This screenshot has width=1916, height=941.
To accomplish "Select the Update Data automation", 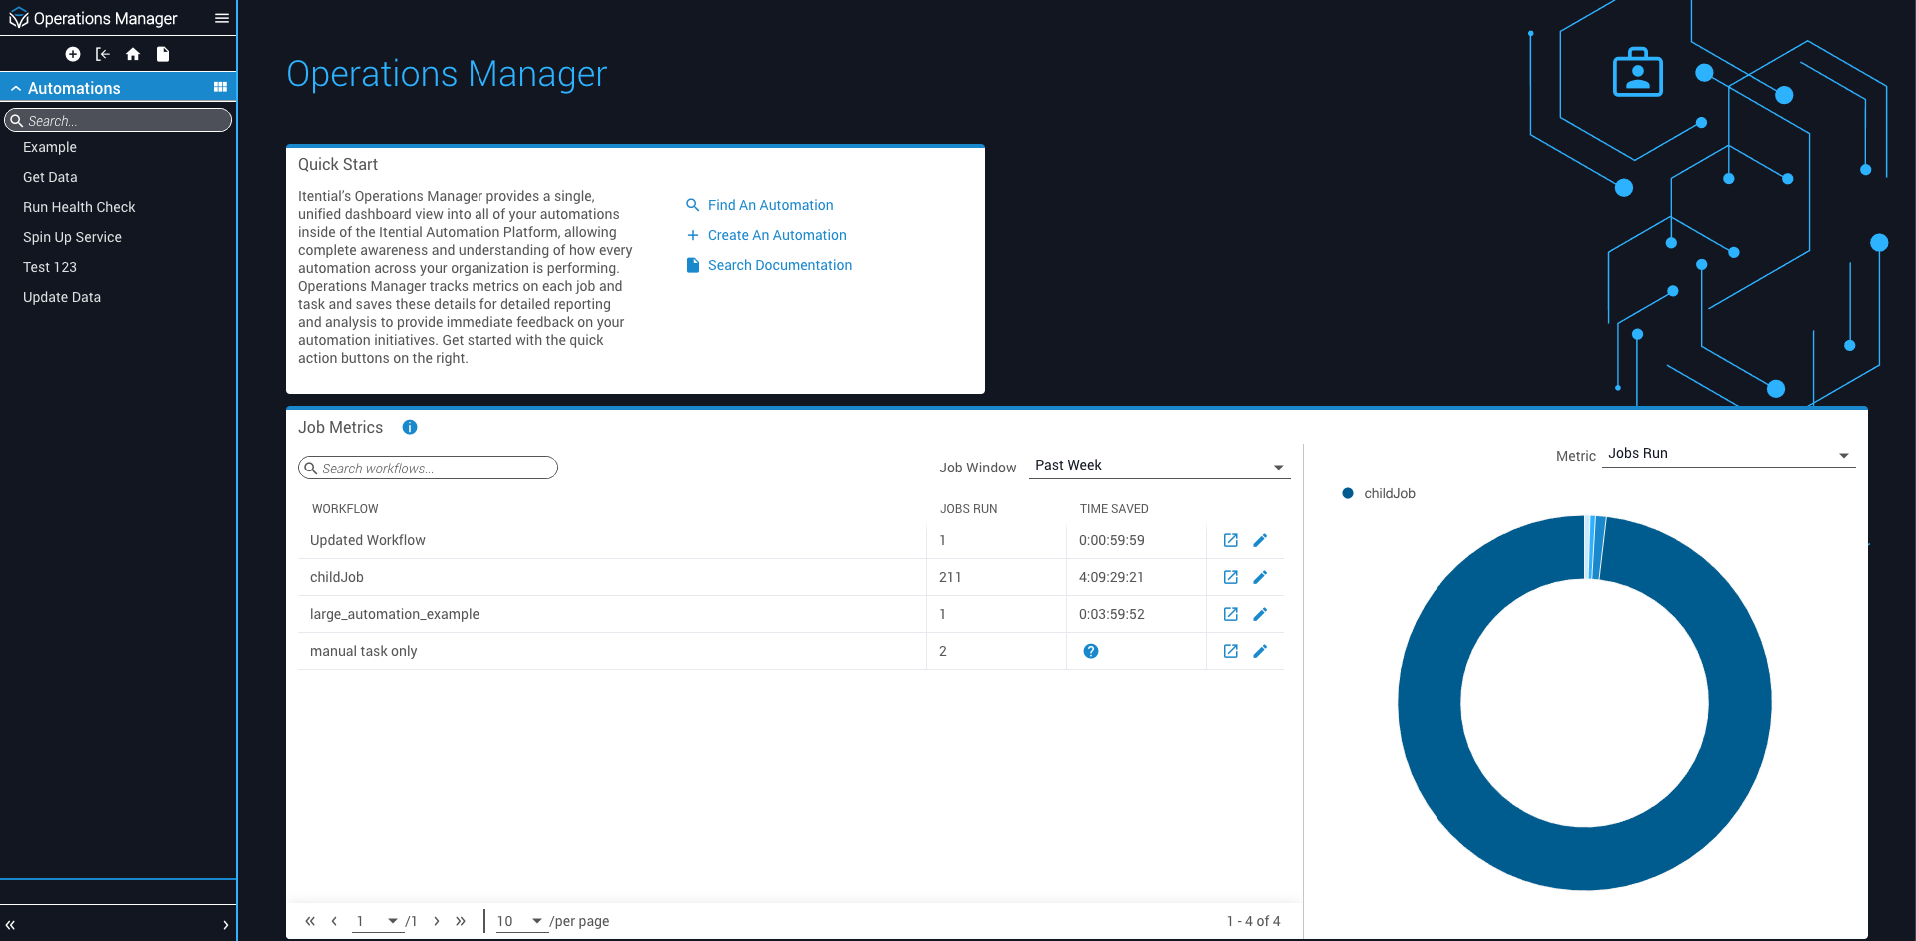I will click(x=62, y=297).
